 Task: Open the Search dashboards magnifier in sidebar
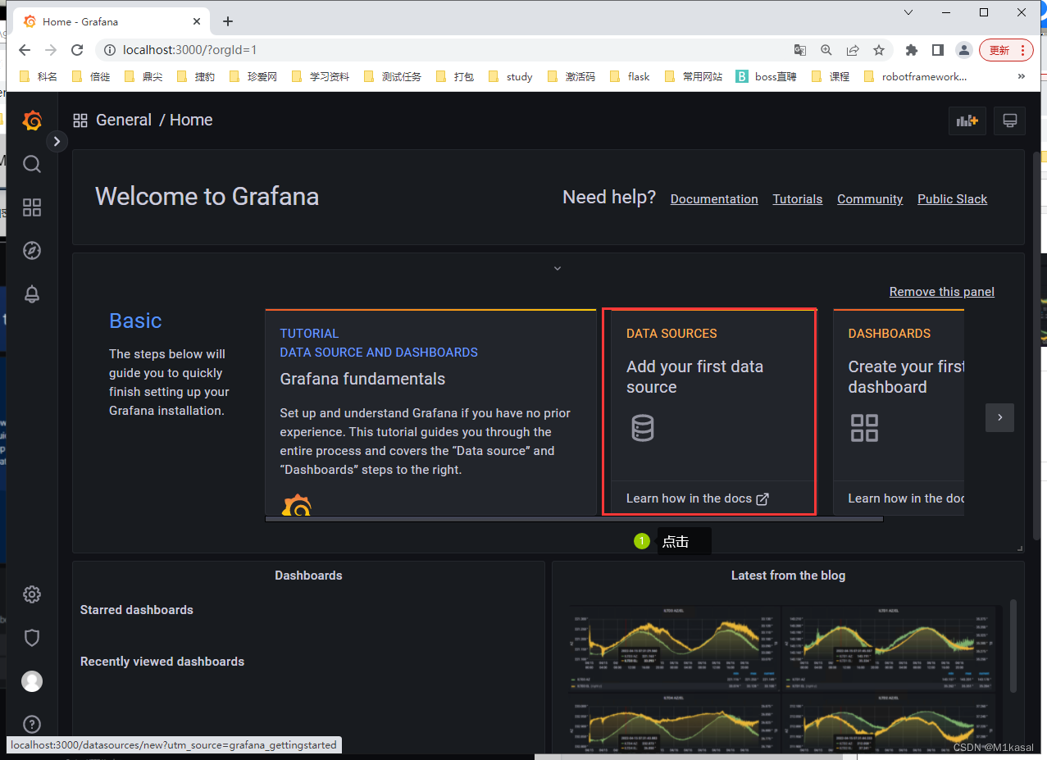(32, 164)
